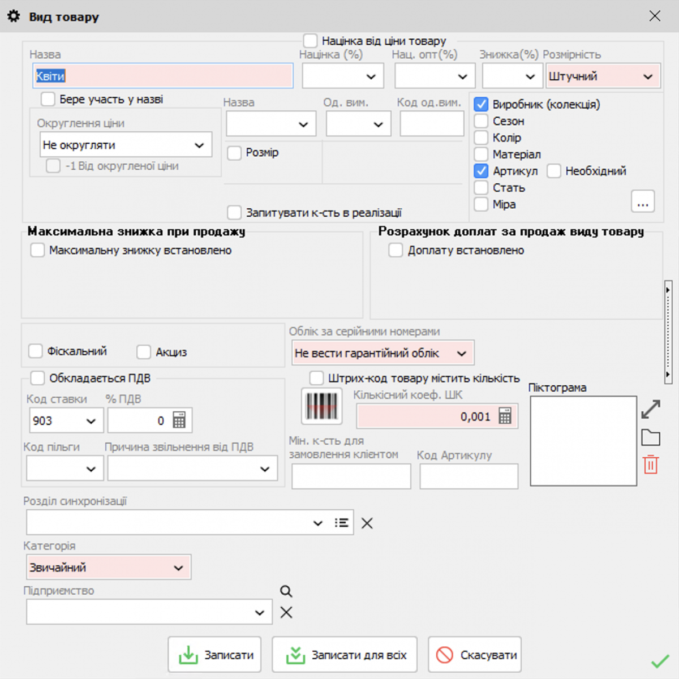Click the Назва field containing Квіти
Image resolution: width=679 pixels, height=679 pixels.
coord(162,76)
